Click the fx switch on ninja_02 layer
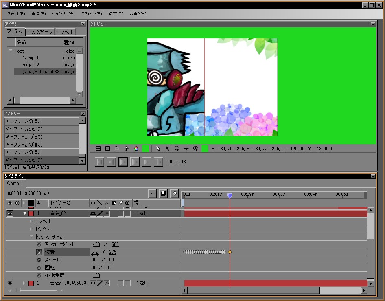The image size is (385, 301). point(107,213)
